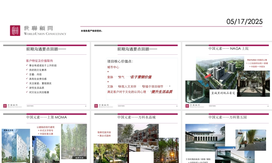This screenshot has height=163, width=272.
Task: Click bullet 对文化认同且敬慕
Action: click(x=39, y=92)
